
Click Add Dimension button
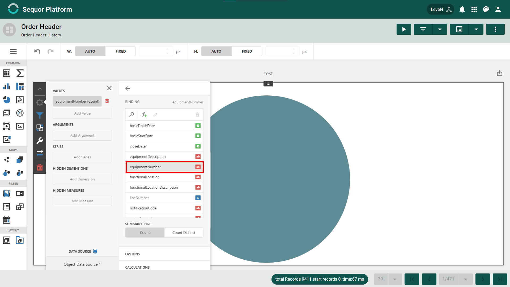coord(82,179)
